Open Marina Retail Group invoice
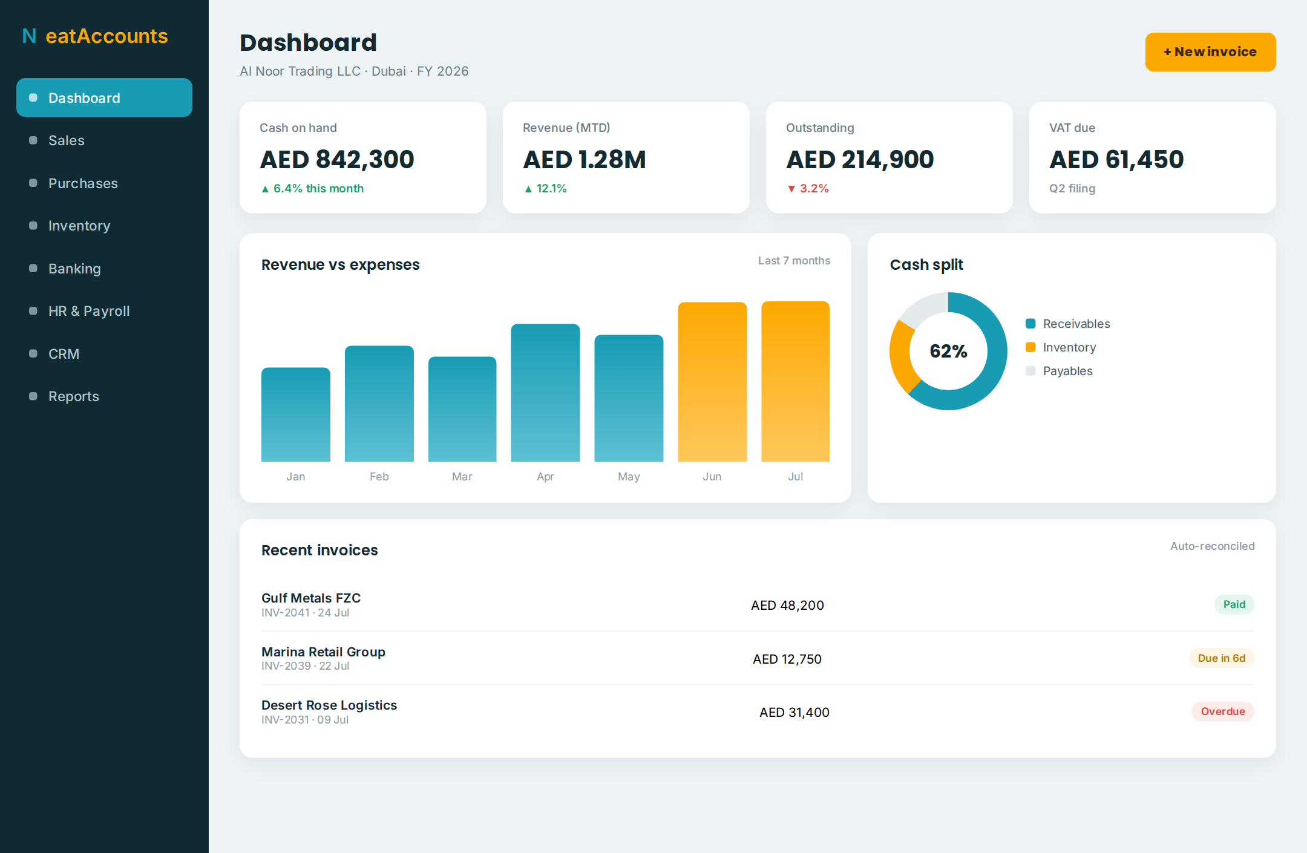1307x853 pixels. pos(758,658)
